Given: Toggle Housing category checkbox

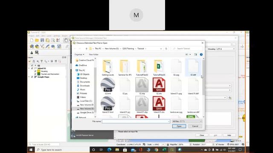Looking at the screenshot, I should 35,71.
